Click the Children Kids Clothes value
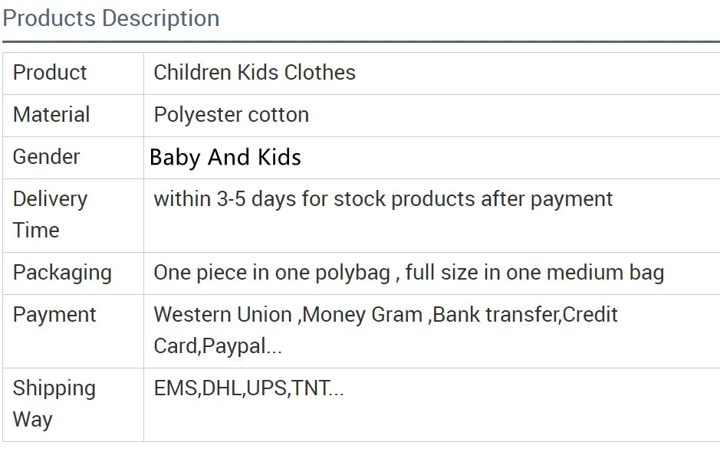720x455 pixels. pyautogui.click(x=255, y=73)
